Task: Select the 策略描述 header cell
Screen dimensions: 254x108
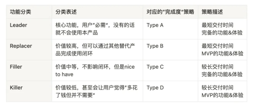Action: [x=212, y=12]
